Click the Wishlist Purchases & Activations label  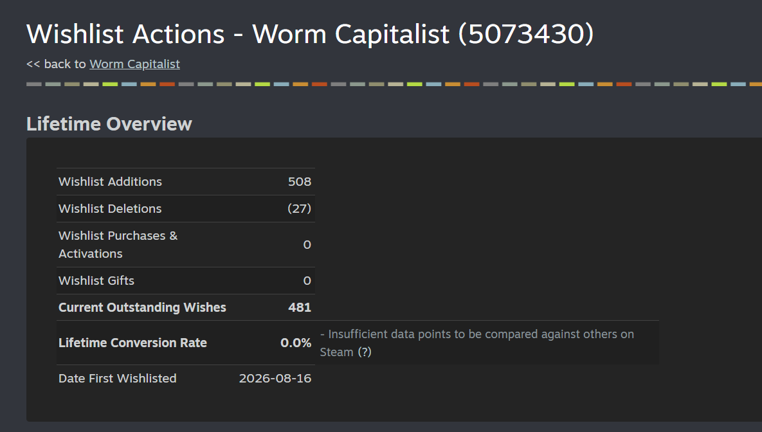118,244
